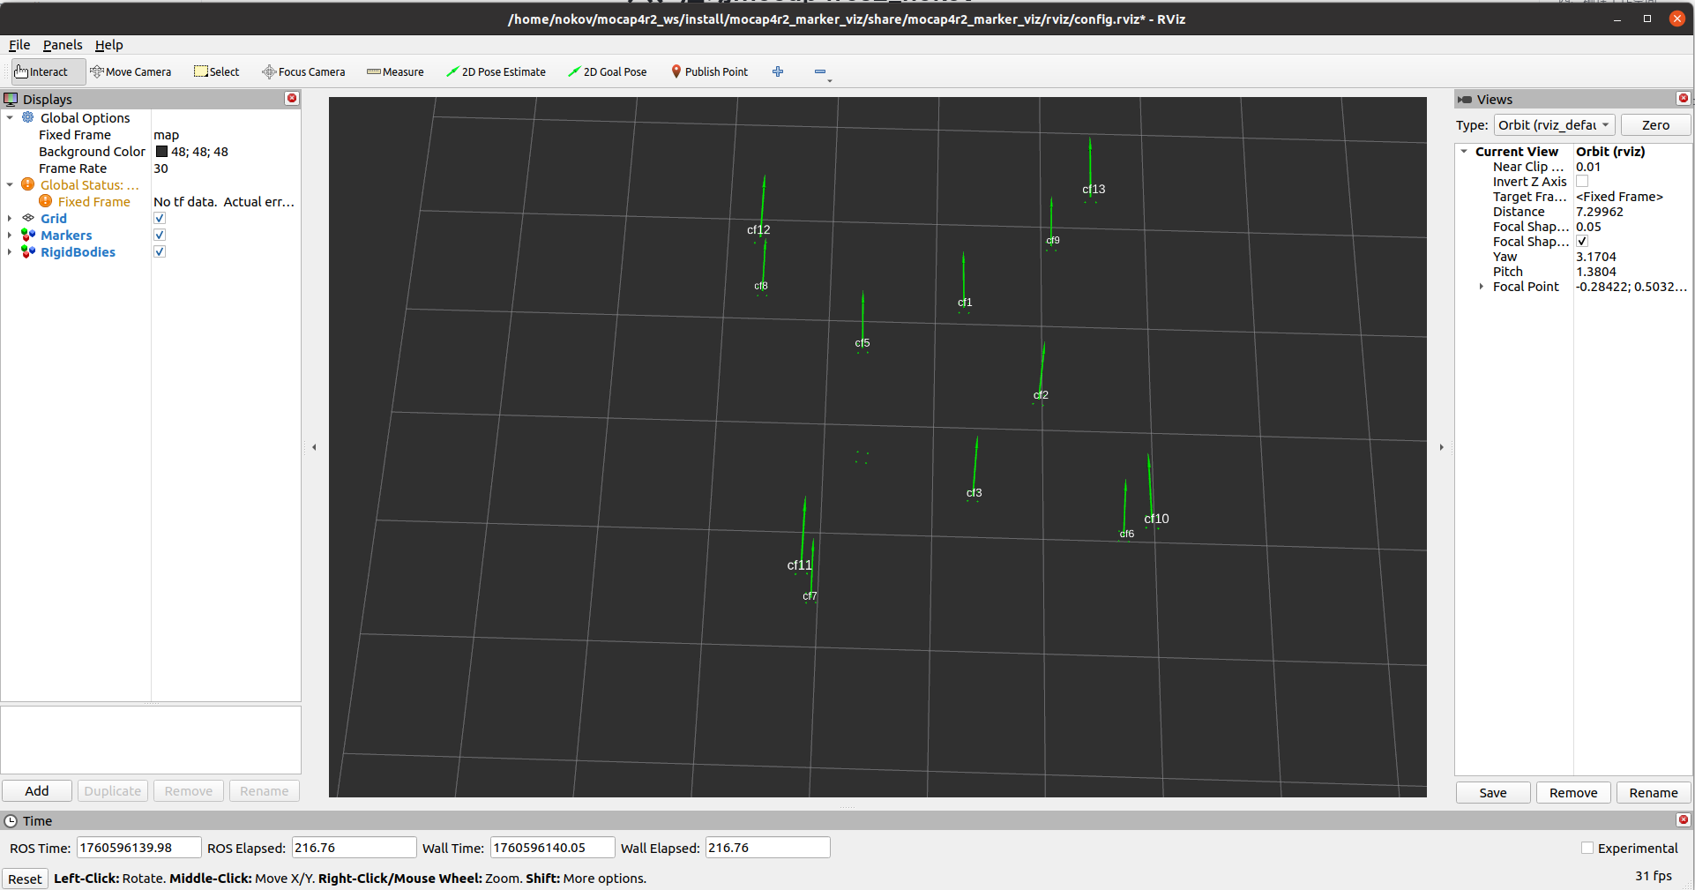Click Add to insert a new display
This screenshot has width=1695, height=890.
[36, 790]
